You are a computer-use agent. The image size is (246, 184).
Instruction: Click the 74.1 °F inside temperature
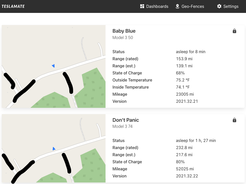coord(183,87)
